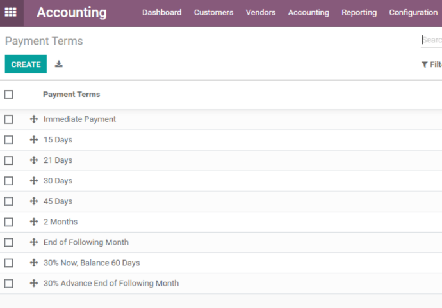Check the Immediate Payment row checkbox
Image resolution: width=442 pixels, height=308 pixels.
tap(9, 119)
